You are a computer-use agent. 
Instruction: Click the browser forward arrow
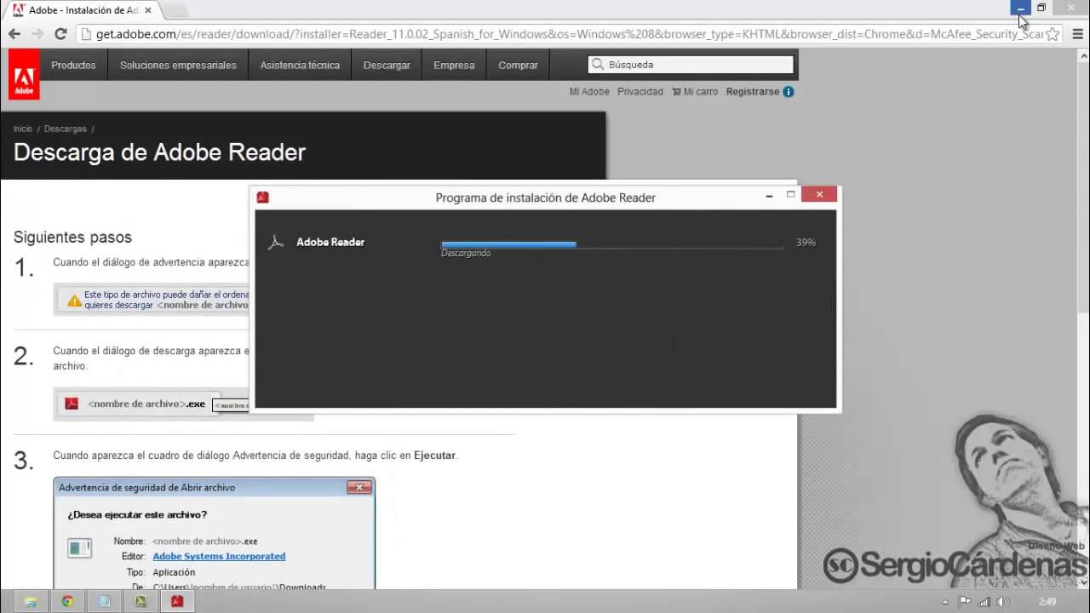coord(37,34)
